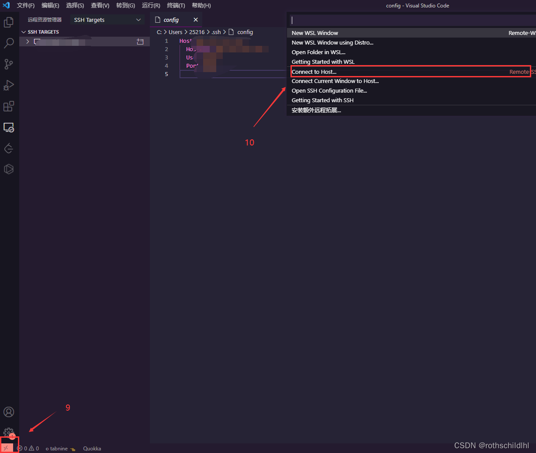Select Open Folder in WSL...
The height and width of the screenshot is (453, 536).
pos(412,52)
